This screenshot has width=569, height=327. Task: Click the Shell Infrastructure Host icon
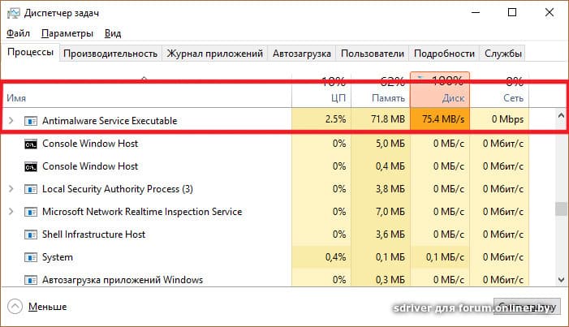[x=31, y=234]
